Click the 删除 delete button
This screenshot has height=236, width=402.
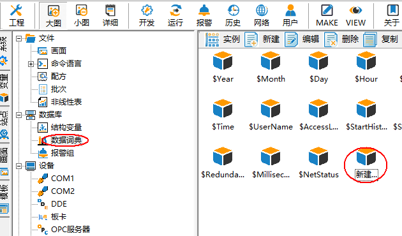coord(341,40)
